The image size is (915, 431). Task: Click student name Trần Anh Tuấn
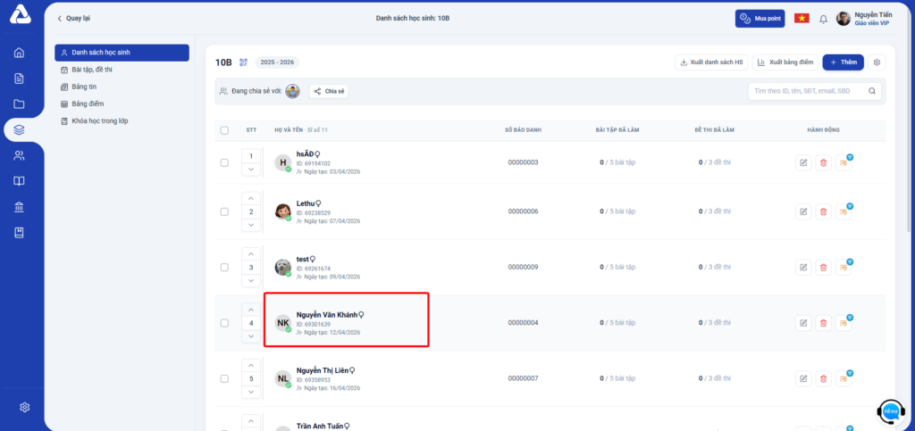click(x=320, y=427)
